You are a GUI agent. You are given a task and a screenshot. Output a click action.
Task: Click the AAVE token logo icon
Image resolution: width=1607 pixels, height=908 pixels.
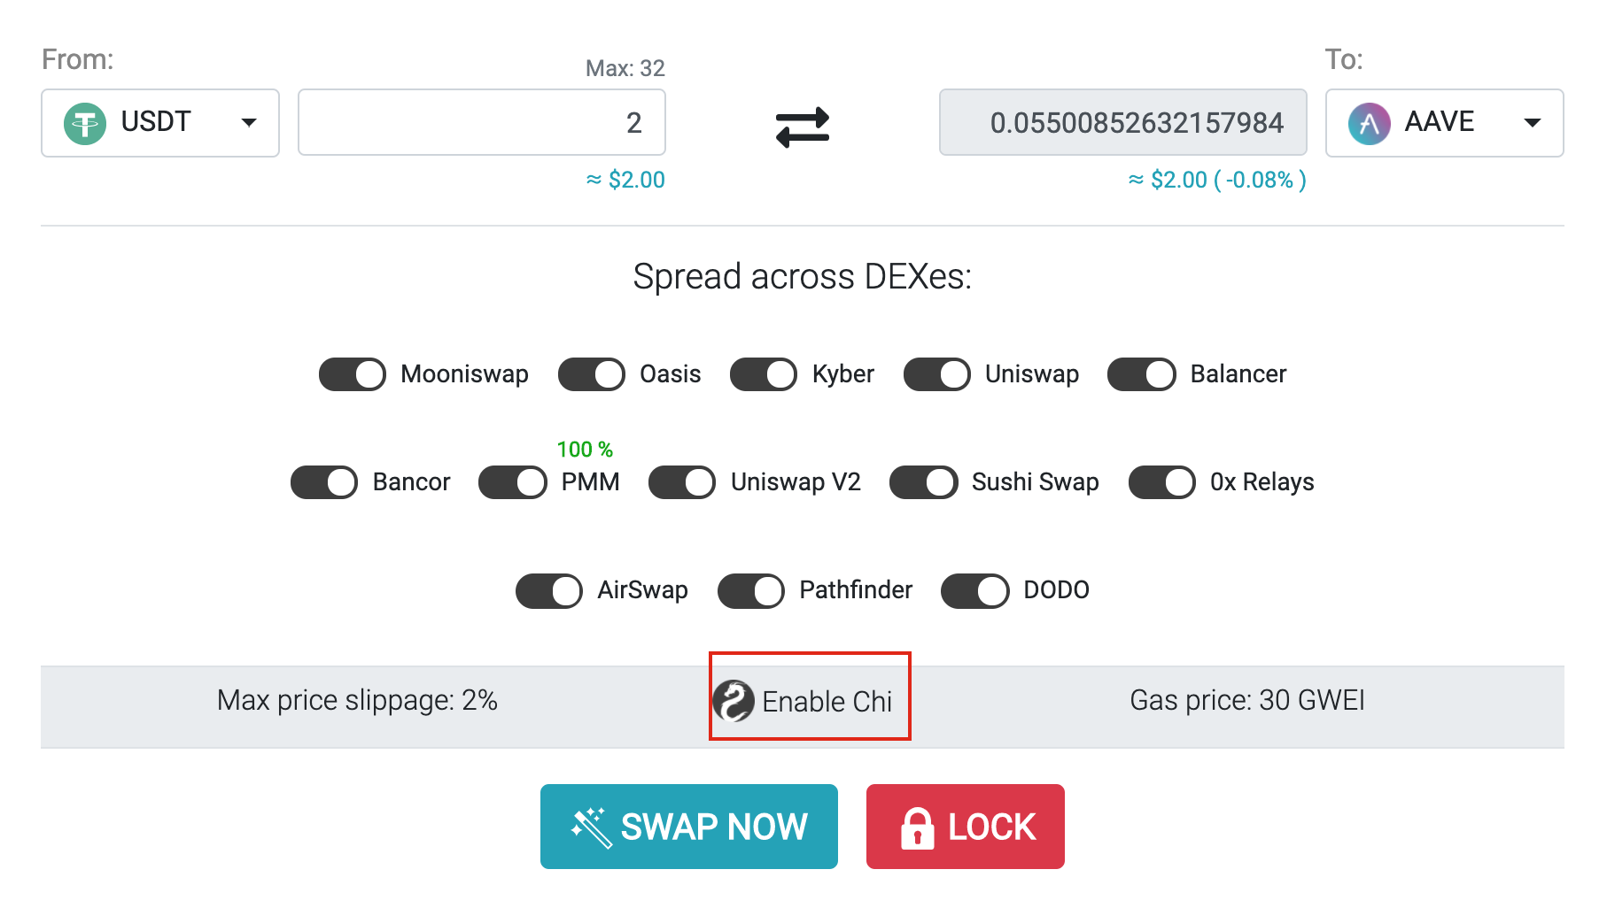1370,123
